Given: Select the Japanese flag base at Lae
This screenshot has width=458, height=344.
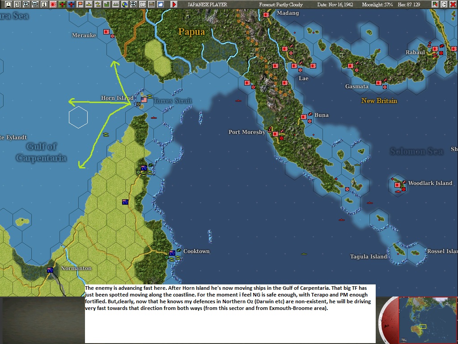Looking at the screenshot, I should [294, 66].
